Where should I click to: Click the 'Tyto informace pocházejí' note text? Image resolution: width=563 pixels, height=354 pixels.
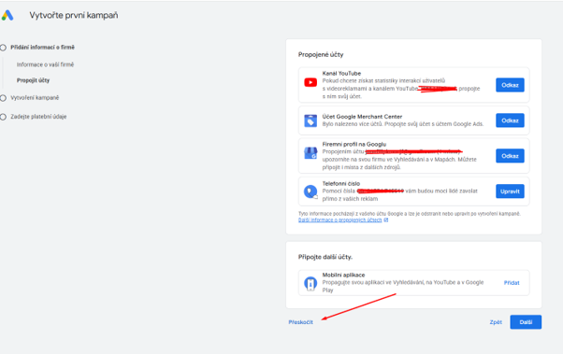[x=410, y=214]
